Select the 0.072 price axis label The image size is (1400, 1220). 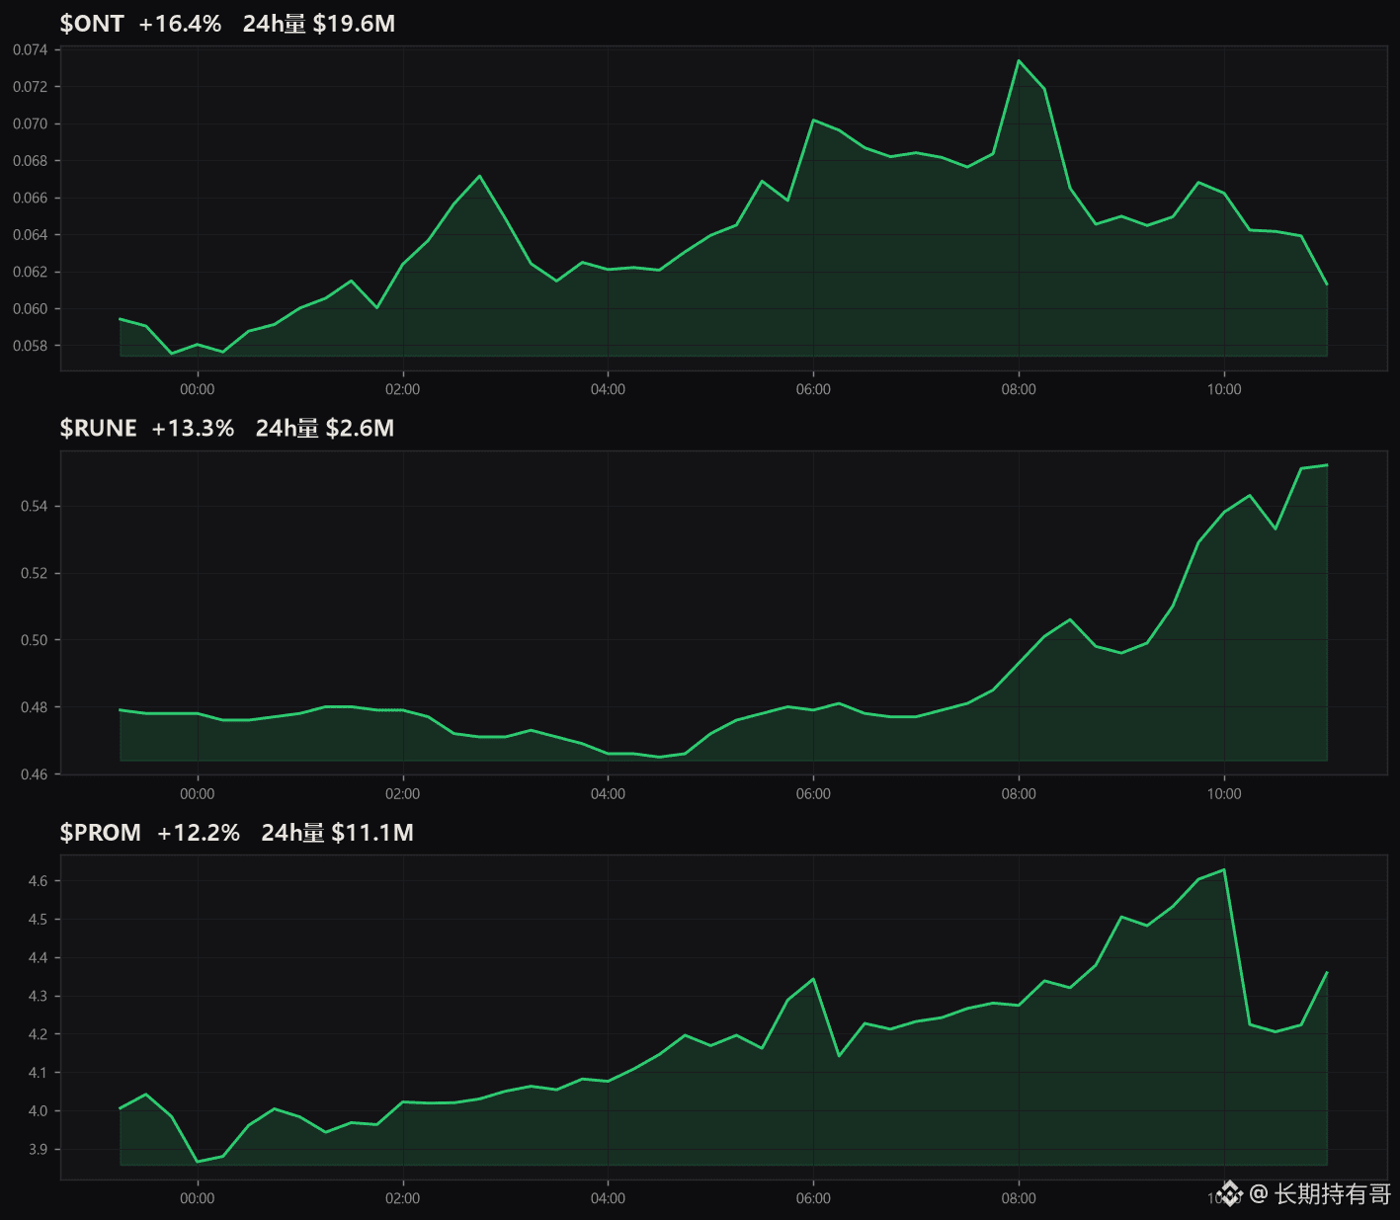click(30, 87)
